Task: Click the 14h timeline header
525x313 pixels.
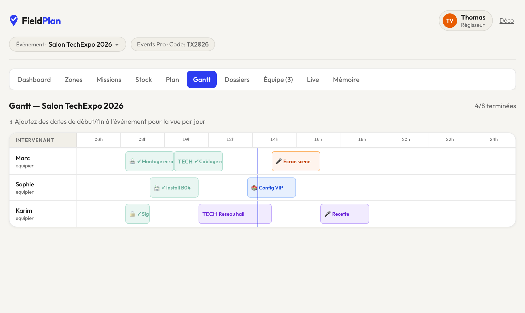Action: (274, 139)
